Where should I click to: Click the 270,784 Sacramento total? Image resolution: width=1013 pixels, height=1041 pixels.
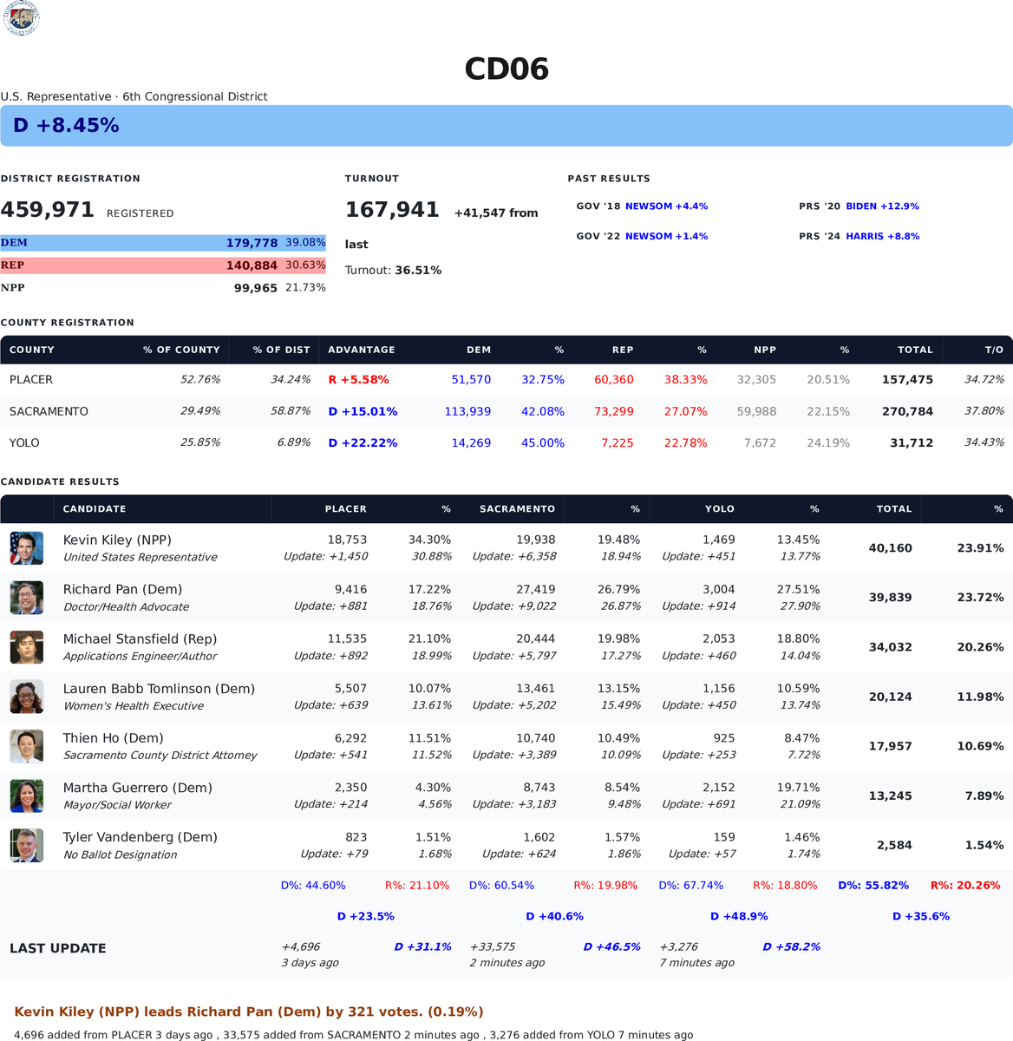[x=907, y=411]
